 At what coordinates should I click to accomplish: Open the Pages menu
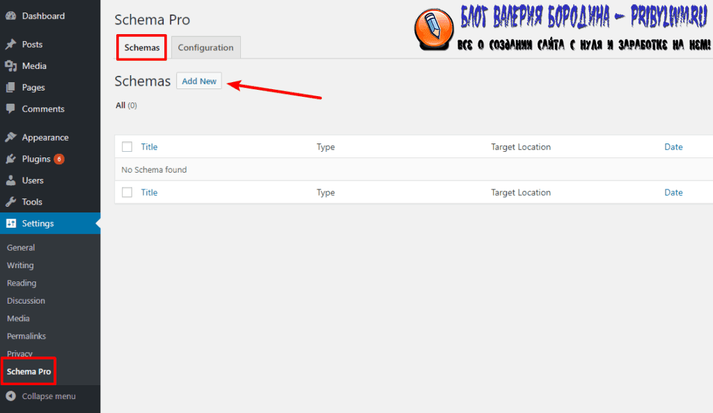point(33,87)
